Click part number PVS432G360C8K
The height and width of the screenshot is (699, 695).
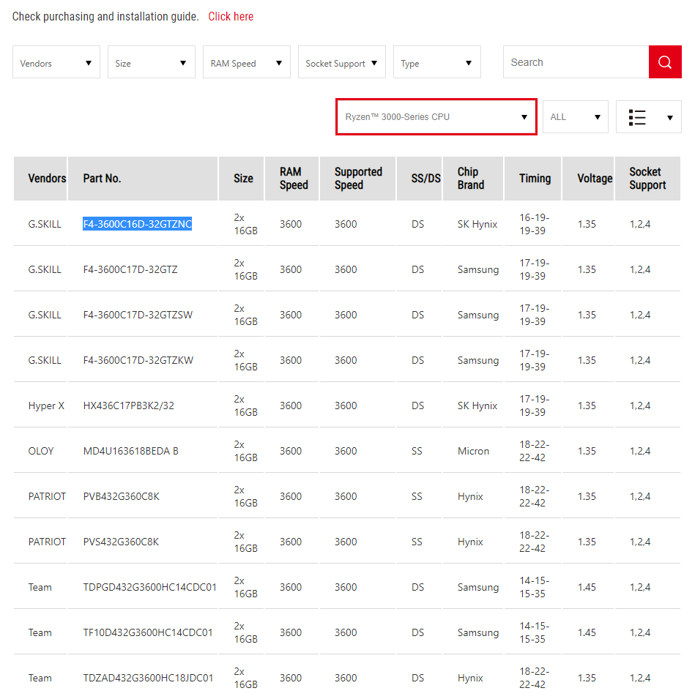click(x=121, y=542)
